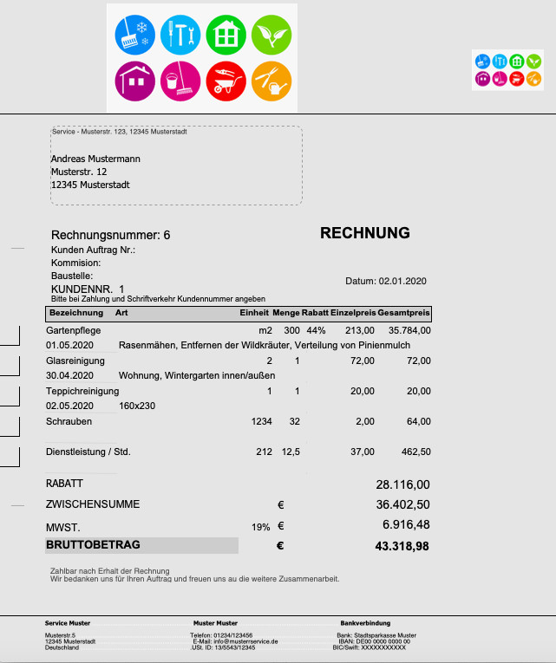Click the Rasenmähen description line

(x=265, y=346)
